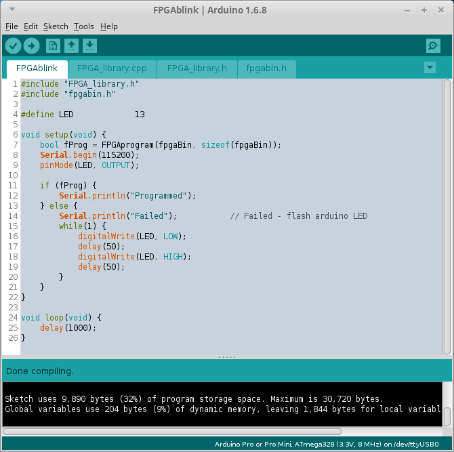This screenshot has width=454, height=452.
Task: Click 'while(1) {' line
Action: tap(83, 226)
